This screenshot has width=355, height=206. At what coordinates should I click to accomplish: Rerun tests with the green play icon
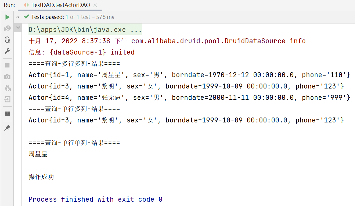pyautogui.click(x=7, y=17)
